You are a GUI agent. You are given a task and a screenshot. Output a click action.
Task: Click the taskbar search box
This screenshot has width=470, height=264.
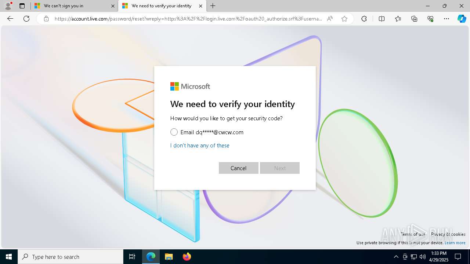coord(70,257)
